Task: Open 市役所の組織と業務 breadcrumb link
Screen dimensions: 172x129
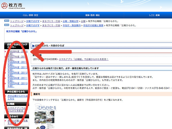Action: coord(93,25)
